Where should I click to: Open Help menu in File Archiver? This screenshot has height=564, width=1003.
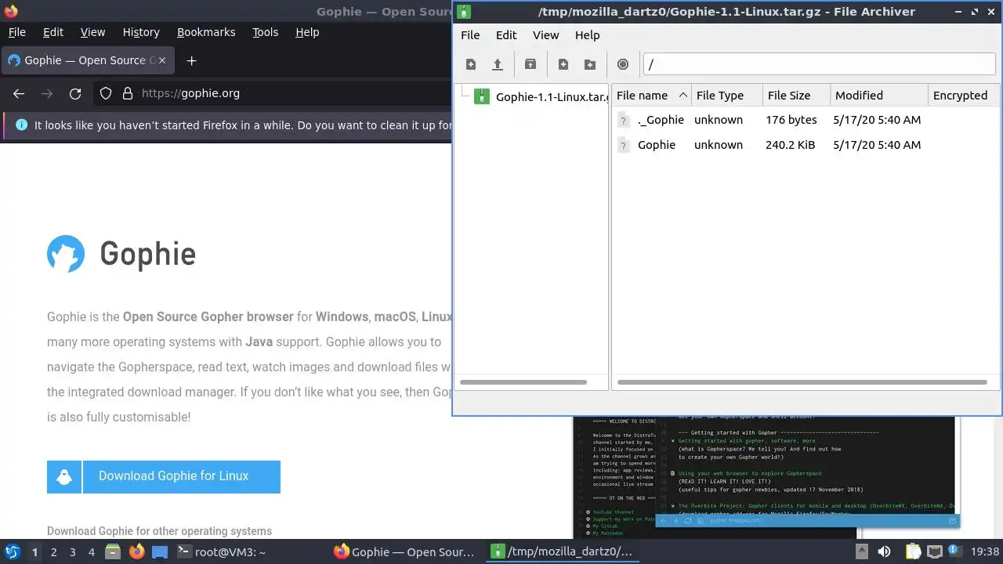pos(587,35)
